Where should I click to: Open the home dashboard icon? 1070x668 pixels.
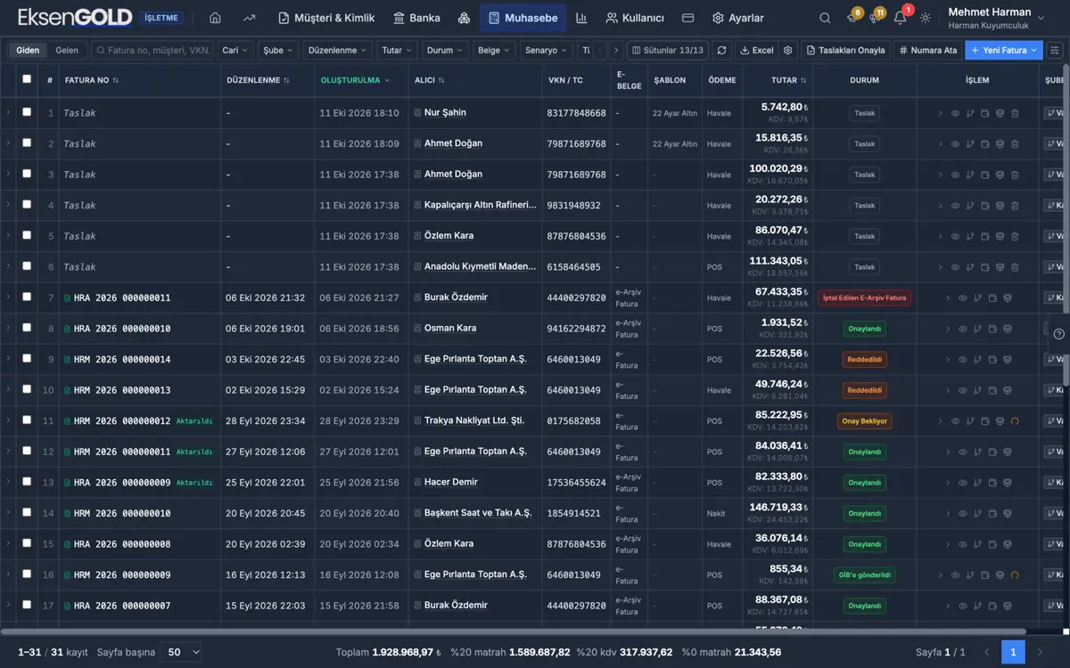click(x=215, y=18)
